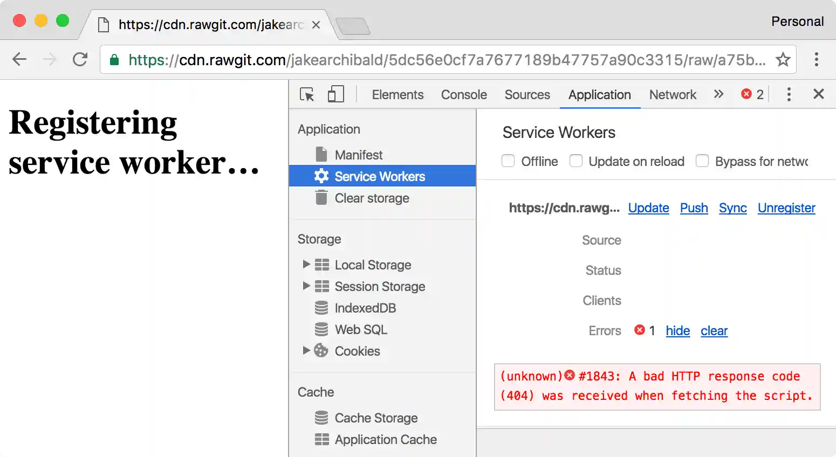Expand the Cookies list

(306, 351)
